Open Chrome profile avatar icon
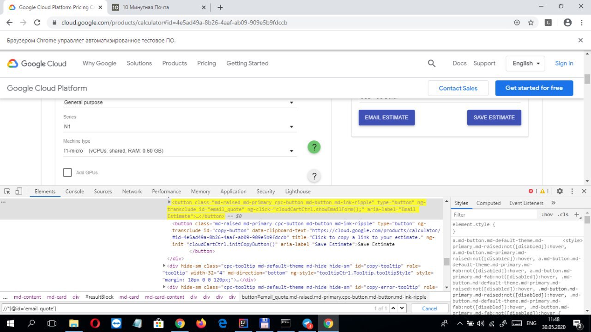Screen dimensions: 591x332 coord(567,22)
